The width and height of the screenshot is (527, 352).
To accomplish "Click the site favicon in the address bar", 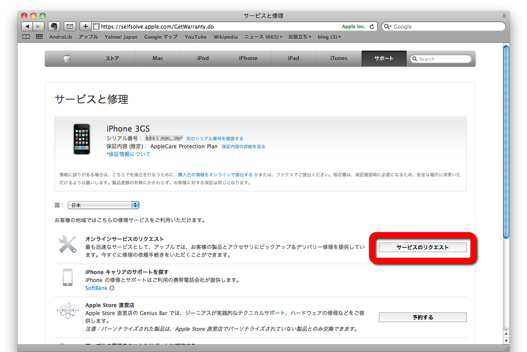I will click(96, 26).
